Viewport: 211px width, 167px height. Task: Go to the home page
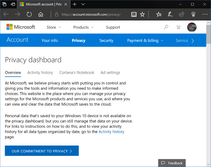click(x=41, y=14)
